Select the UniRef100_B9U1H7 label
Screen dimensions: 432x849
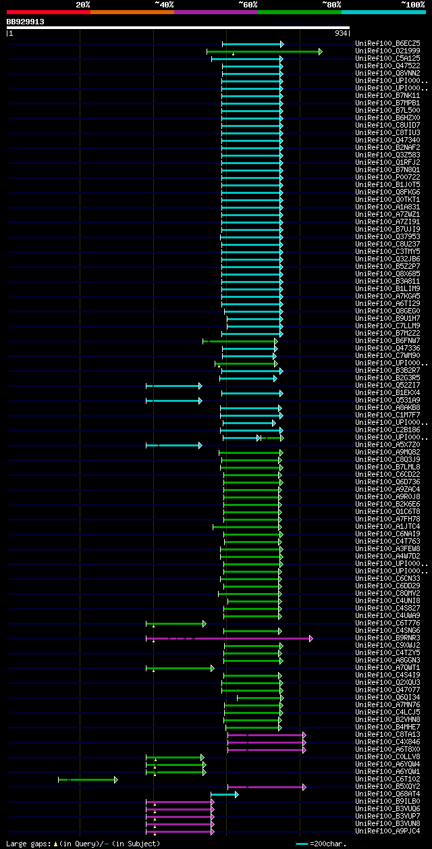tap(389, 319)
